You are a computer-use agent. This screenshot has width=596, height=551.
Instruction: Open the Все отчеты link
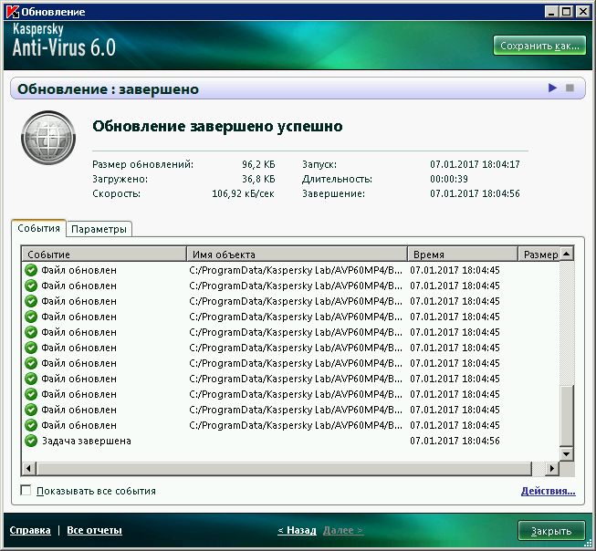[94, 530]
